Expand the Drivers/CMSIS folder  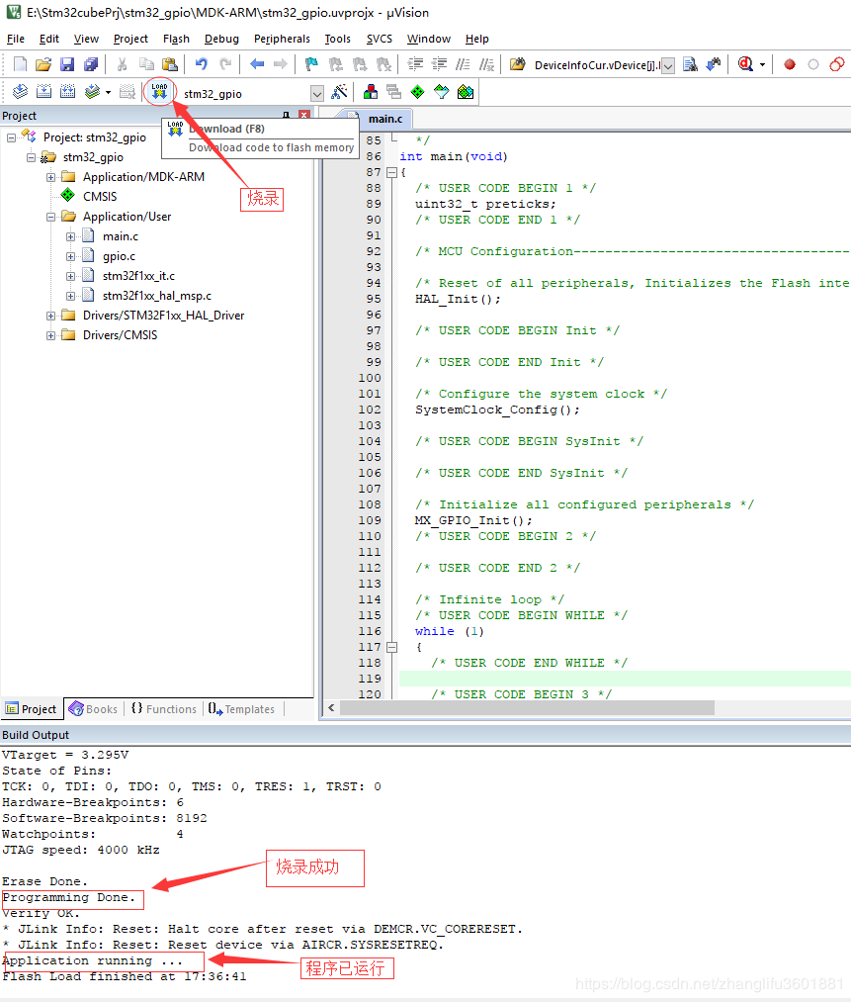(50, 335)
